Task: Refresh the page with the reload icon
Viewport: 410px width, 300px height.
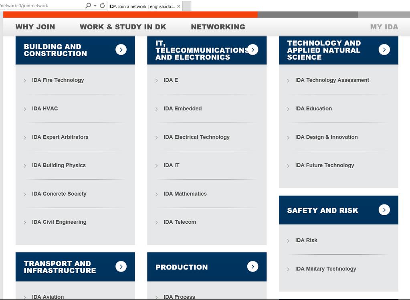Action: [103, 6]
